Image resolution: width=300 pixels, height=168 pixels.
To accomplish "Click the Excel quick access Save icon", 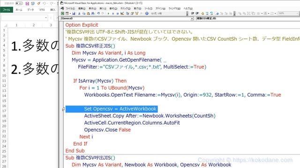I will coord(27,3).
